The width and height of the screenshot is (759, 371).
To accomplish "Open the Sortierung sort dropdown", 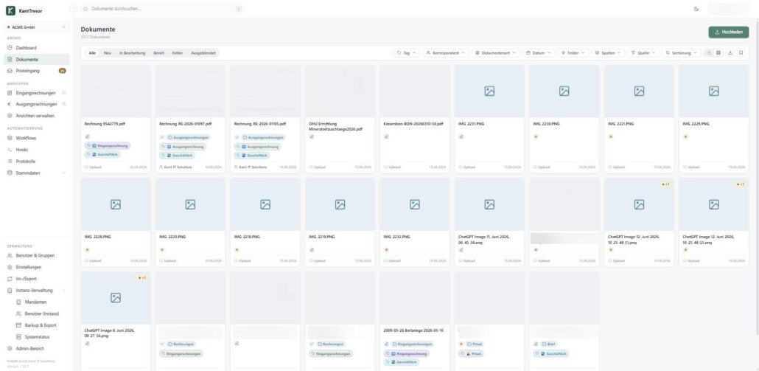I will tap(681, 53).
